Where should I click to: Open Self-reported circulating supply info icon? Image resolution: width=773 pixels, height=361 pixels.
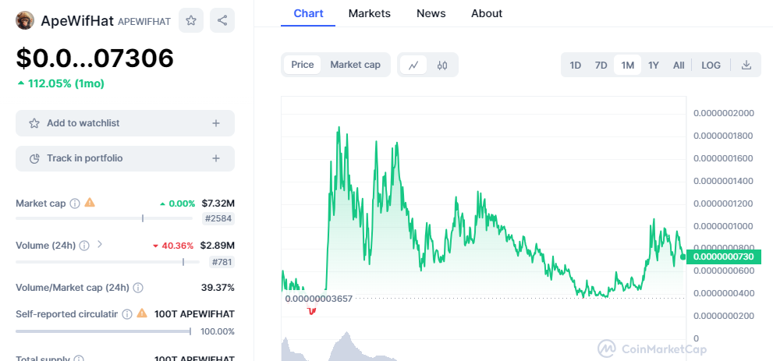coord(126,313)
